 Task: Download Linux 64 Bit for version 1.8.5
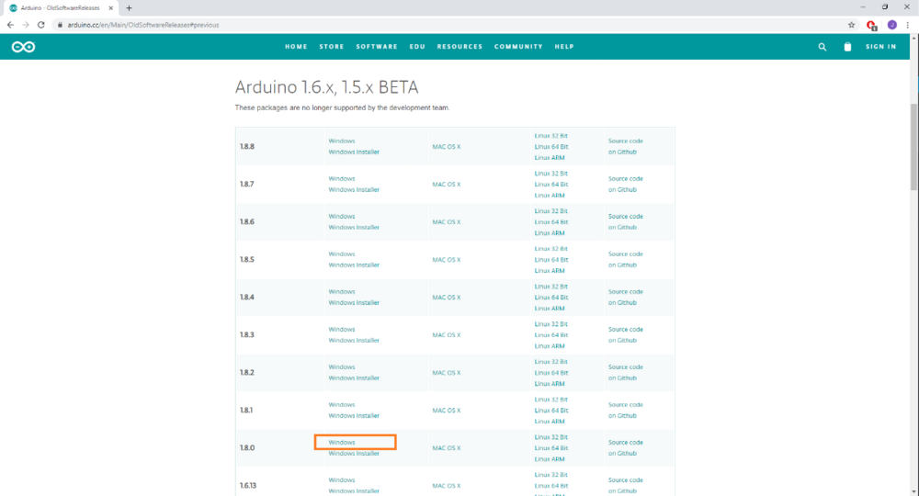[x=550, y=260]
